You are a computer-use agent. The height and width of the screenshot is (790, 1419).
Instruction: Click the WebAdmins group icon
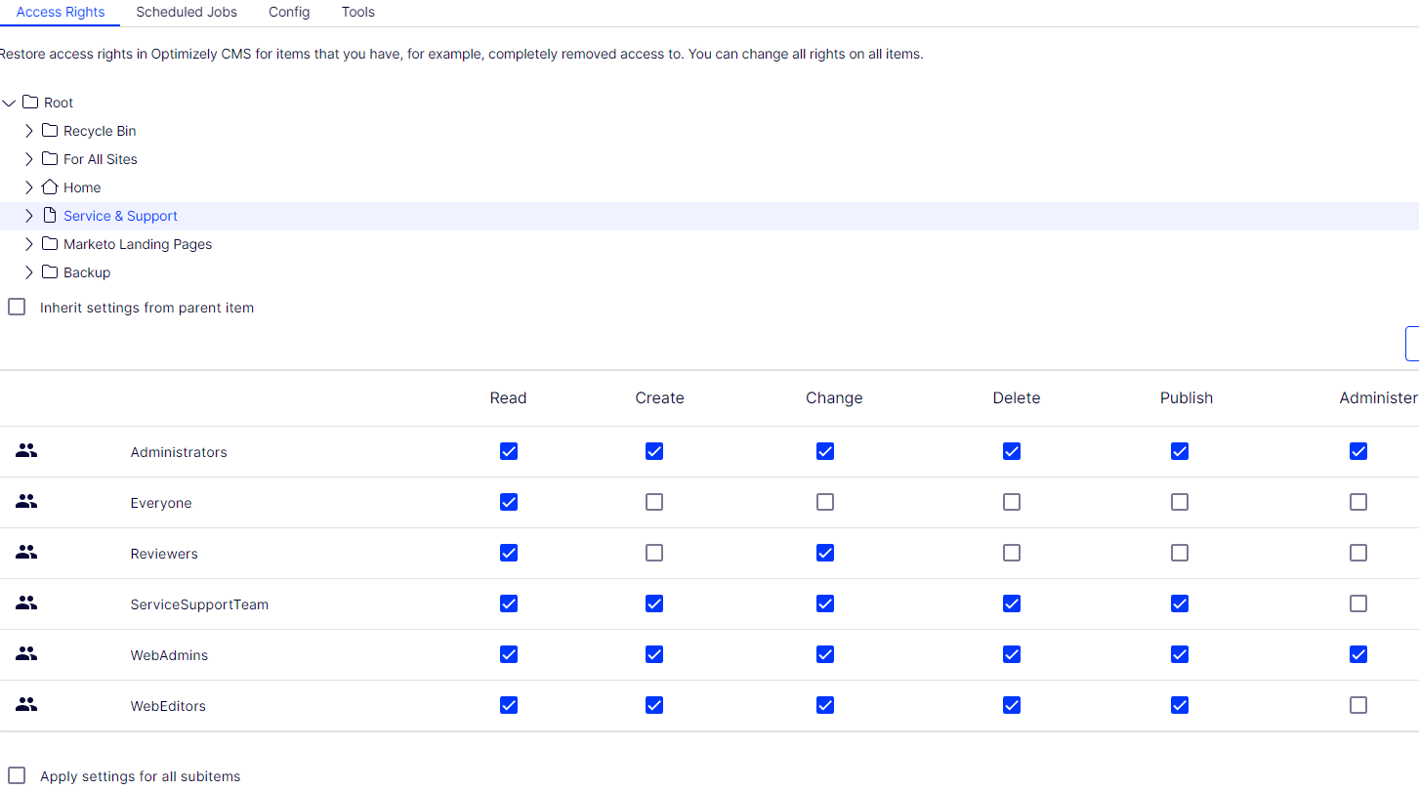26,654
